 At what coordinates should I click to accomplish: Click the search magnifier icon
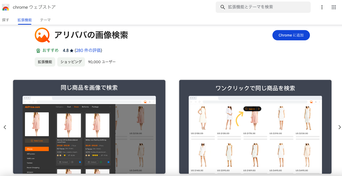pos(223,7)
